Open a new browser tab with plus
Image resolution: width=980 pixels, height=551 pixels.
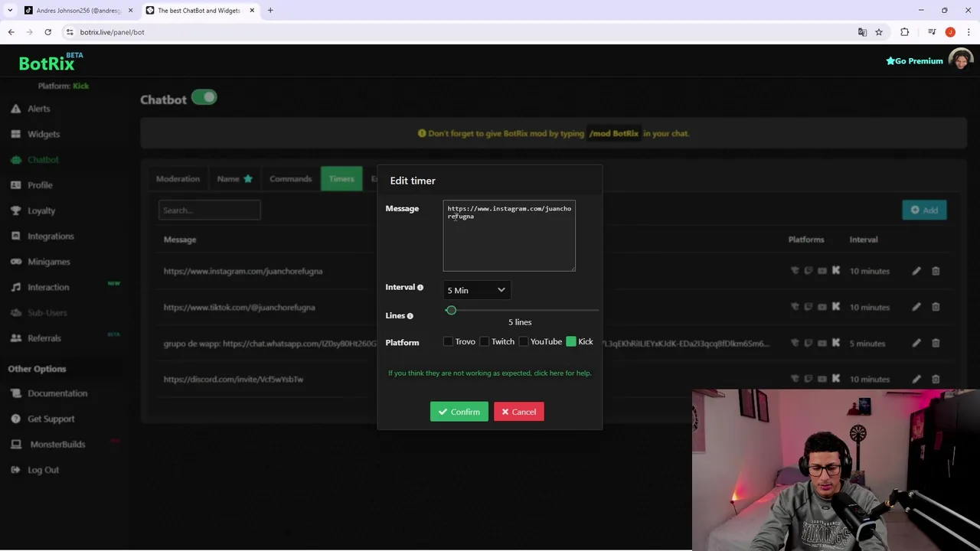(270, 11)
